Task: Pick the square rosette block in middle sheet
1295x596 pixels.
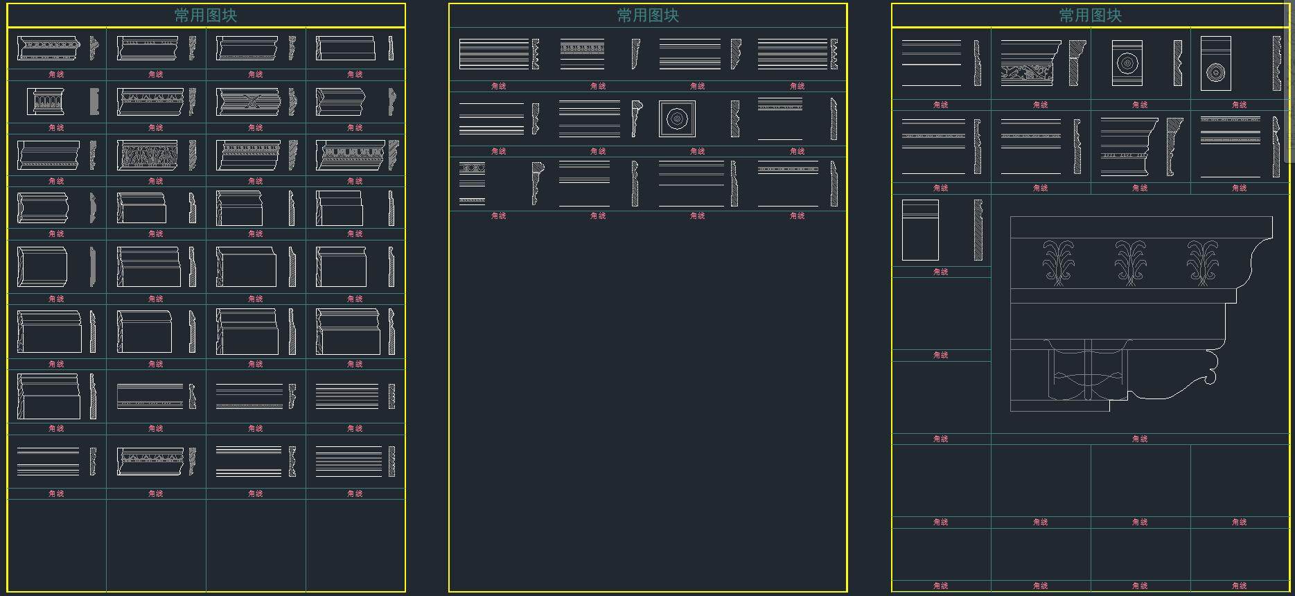Action: point(677,119)
